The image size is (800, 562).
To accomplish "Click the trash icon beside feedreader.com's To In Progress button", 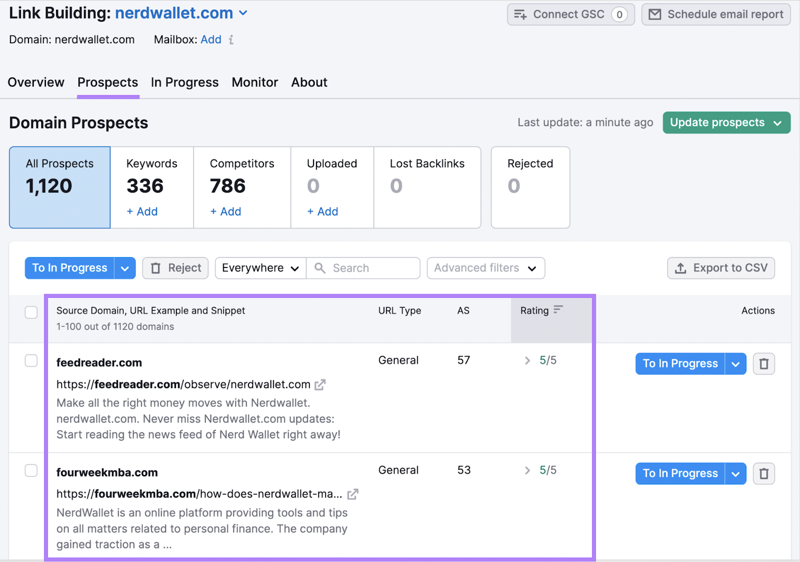I will coord(764,363).
